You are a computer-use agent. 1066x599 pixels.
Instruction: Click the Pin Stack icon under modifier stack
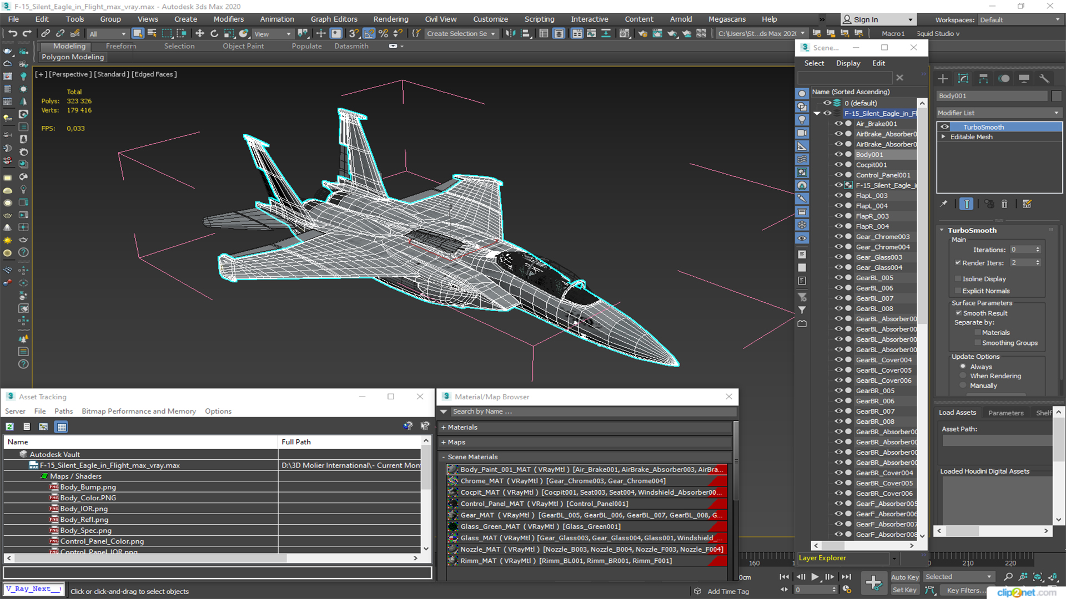944,204
